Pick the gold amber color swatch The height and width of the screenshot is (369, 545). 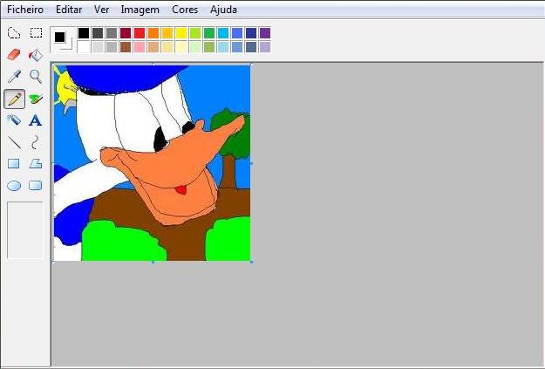167,33
